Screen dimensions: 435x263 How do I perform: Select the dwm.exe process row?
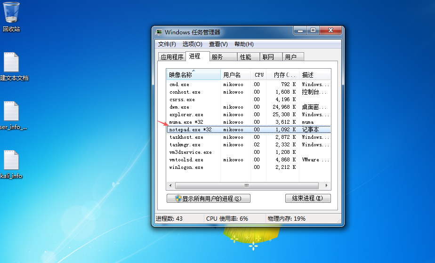pyautogui.click(x=249, y=107)
